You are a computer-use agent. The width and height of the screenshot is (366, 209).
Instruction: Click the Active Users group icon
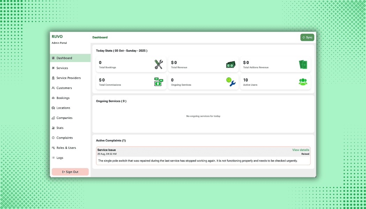pyautogui.click(x=303, y=82)
